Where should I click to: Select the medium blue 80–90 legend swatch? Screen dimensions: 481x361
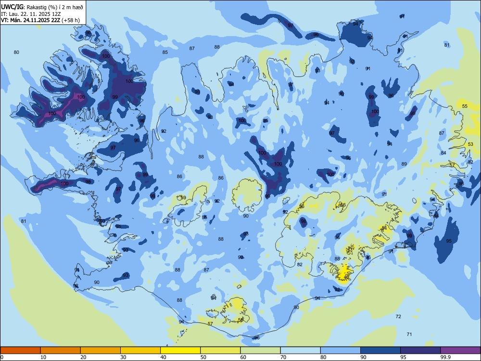(341, 350)
